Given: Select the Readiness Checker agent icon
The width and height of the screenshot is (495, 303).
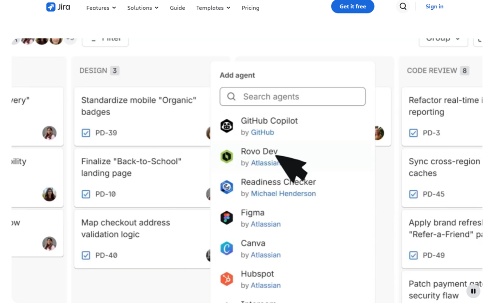Looking at the screenshot, I should (227, 187).
